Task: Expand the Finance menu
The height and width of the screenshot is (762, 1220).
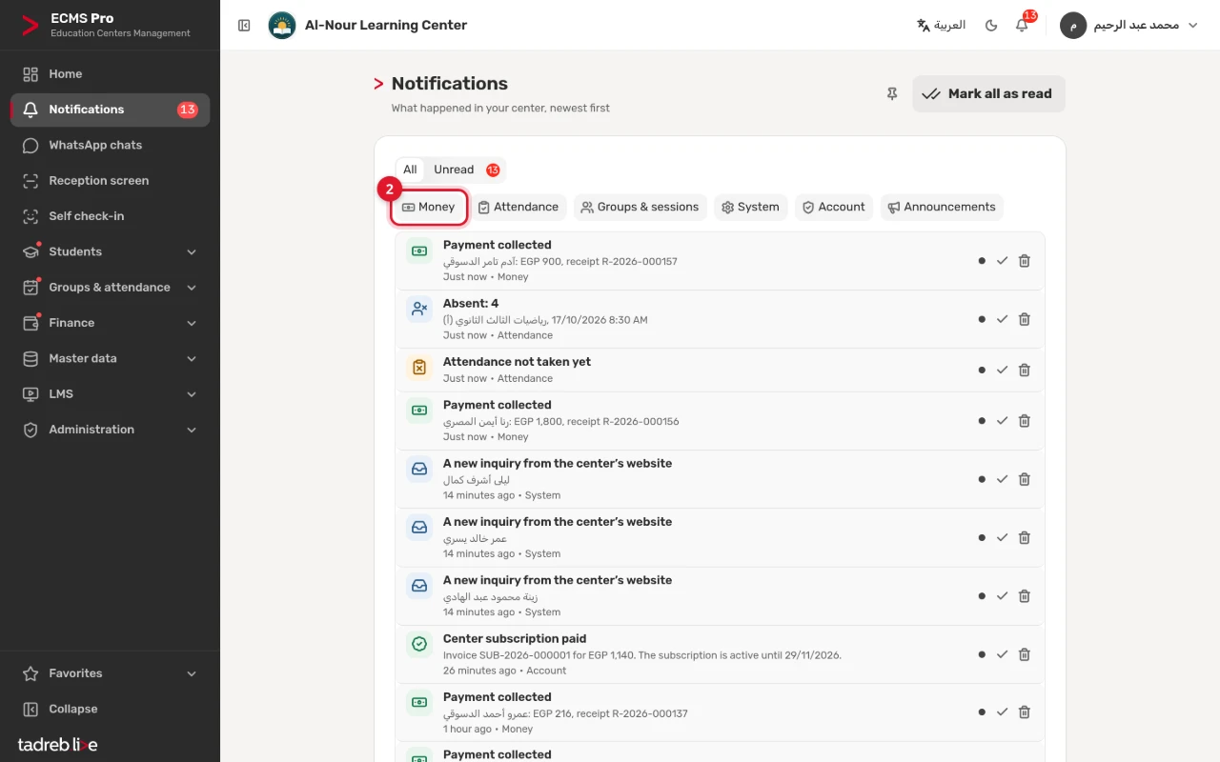Action: 111,323
